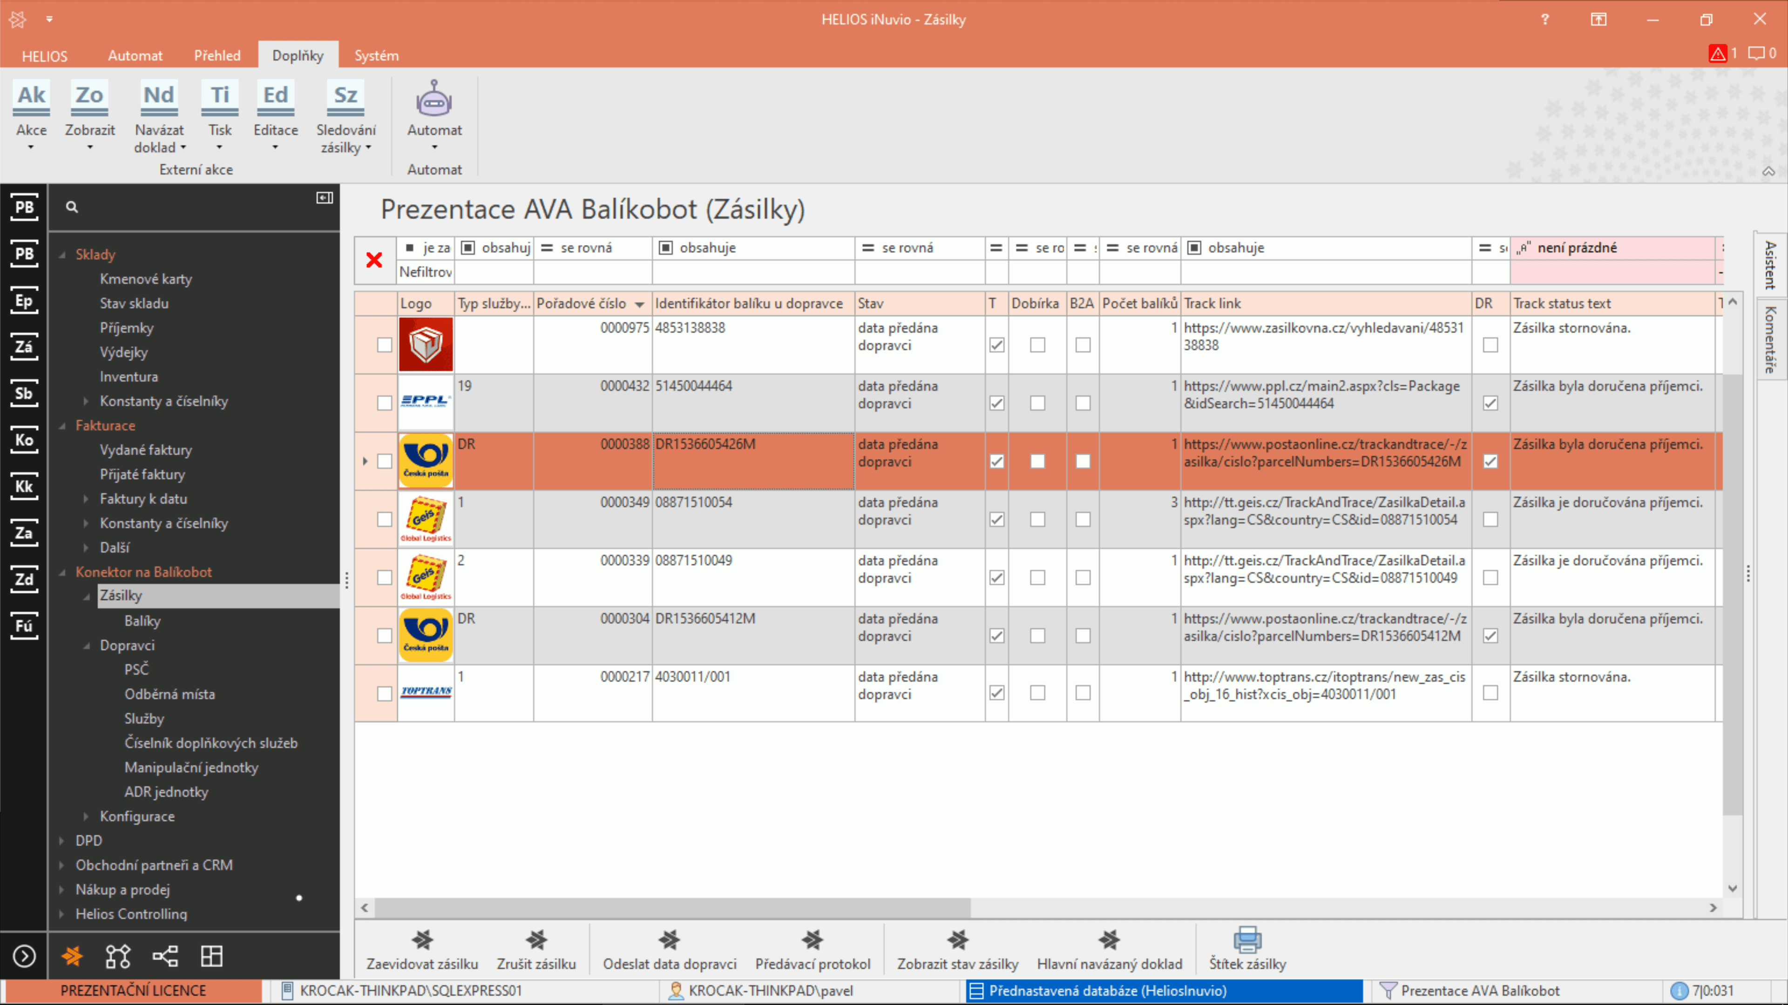The image size is (1788, 1005).
Task: Expand the Konfigurace tree node
Action: tap(86, 817)
